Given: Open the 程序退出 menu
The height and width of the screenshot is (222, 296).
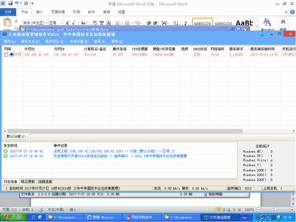Looking at the screenshot, I should click(x=55, y=41).
